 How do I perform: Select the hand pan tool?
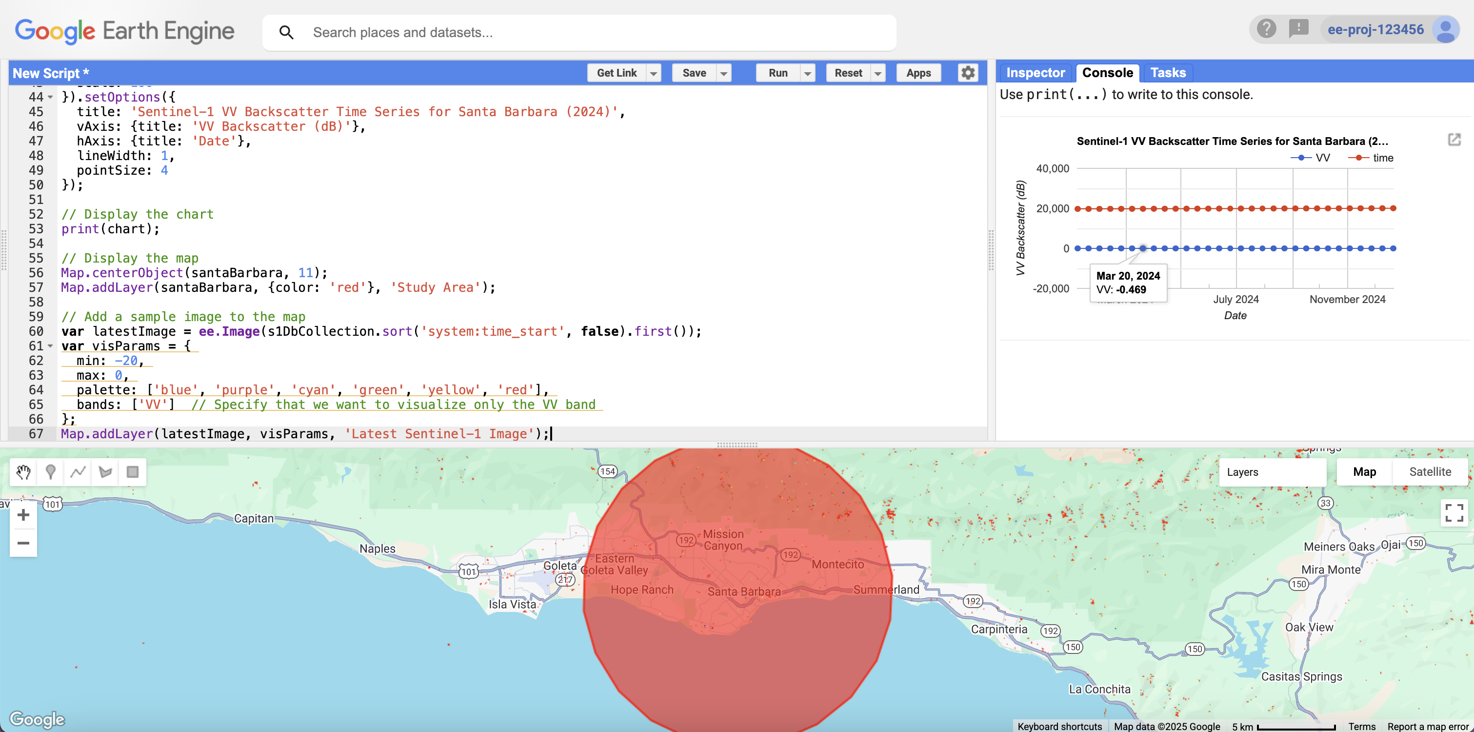point(23,471)
